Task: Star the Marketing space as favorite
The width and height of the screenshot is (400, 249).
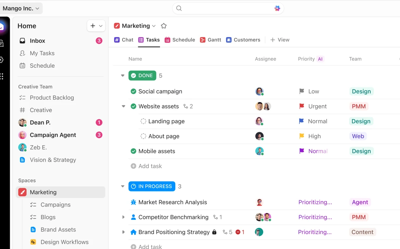Action: 164,26
